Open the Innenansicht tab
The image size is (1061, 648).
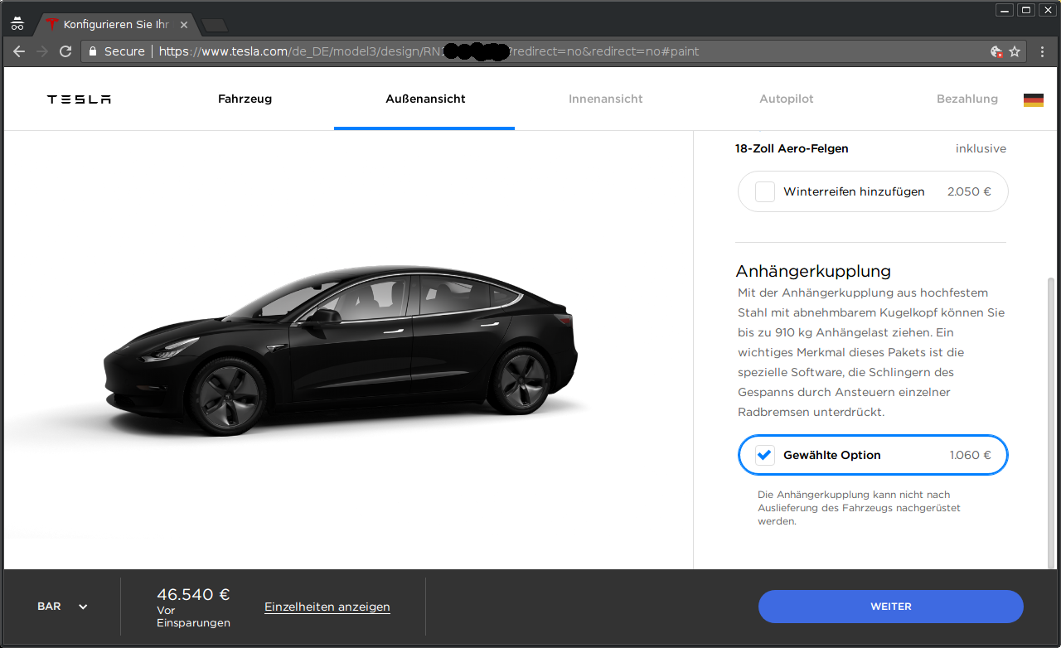(605, 99)
